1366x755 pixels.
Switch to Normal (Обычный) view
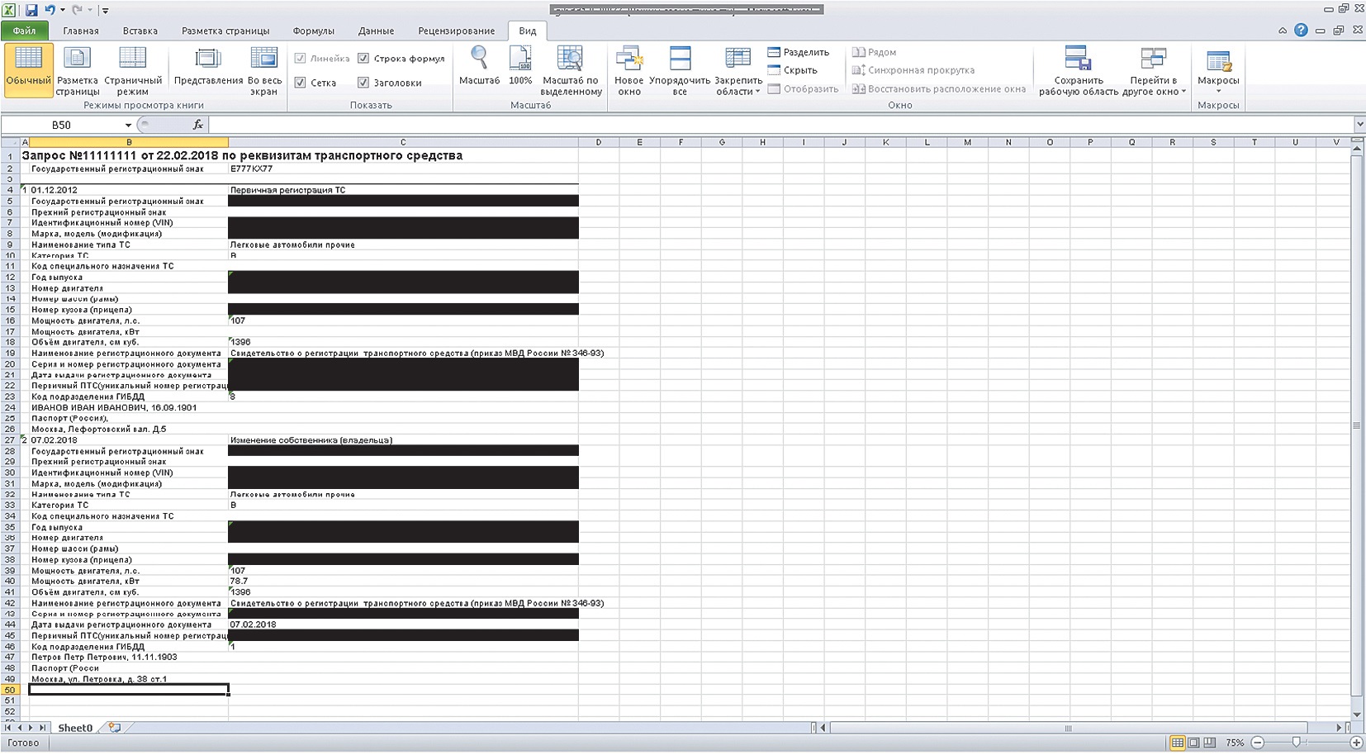[28, 70]
